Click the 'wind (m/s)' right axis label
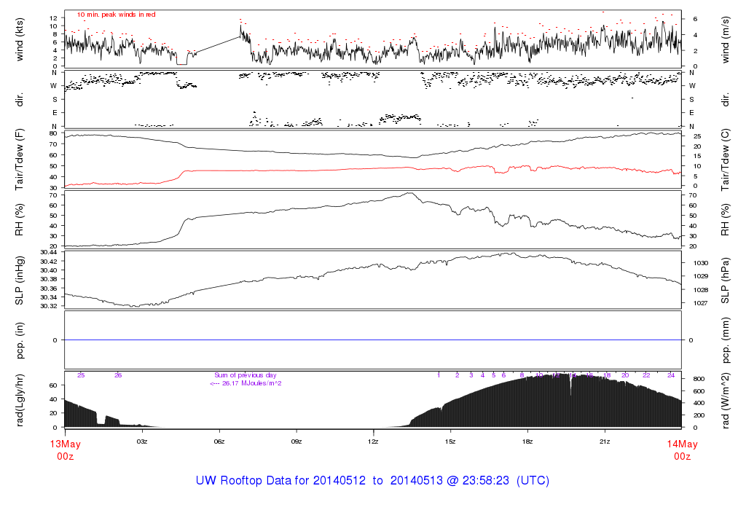 [x=726, y=39]
